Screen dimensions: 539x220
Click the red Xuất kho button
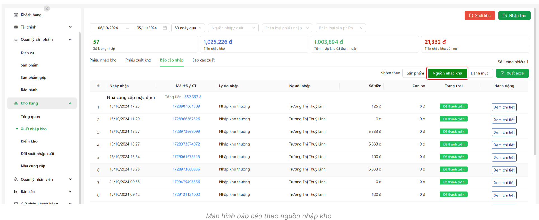[x=479, y=16]
